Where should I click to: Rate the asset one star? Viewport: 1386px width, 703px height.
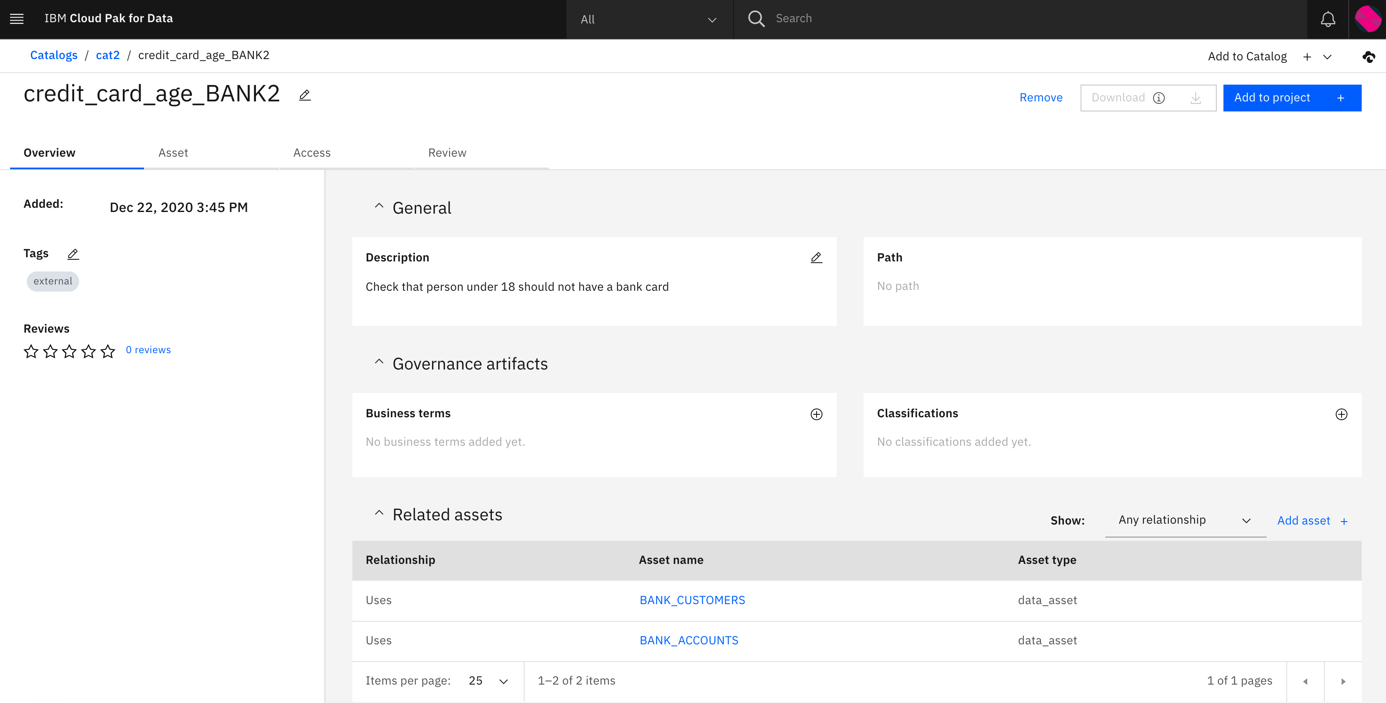[x=31, y=351]
